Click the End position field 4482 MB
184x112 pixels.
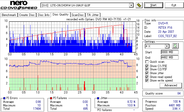[x=170, y=57]
